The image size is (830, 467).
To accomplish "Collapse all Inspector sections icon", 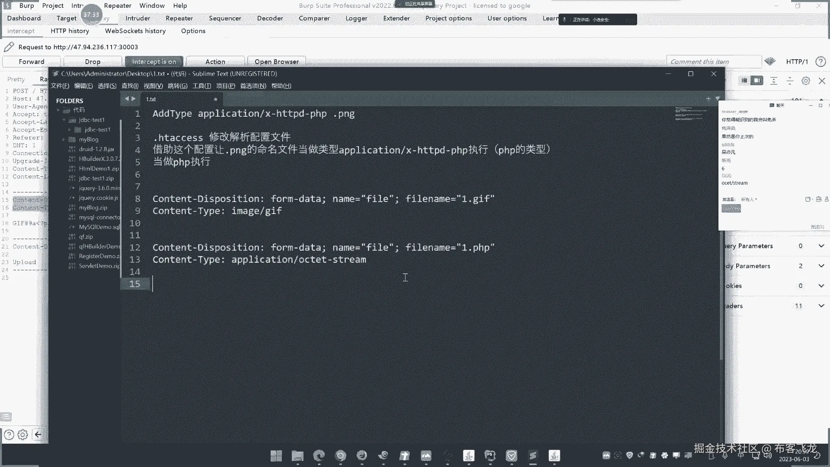I will 789,81.
